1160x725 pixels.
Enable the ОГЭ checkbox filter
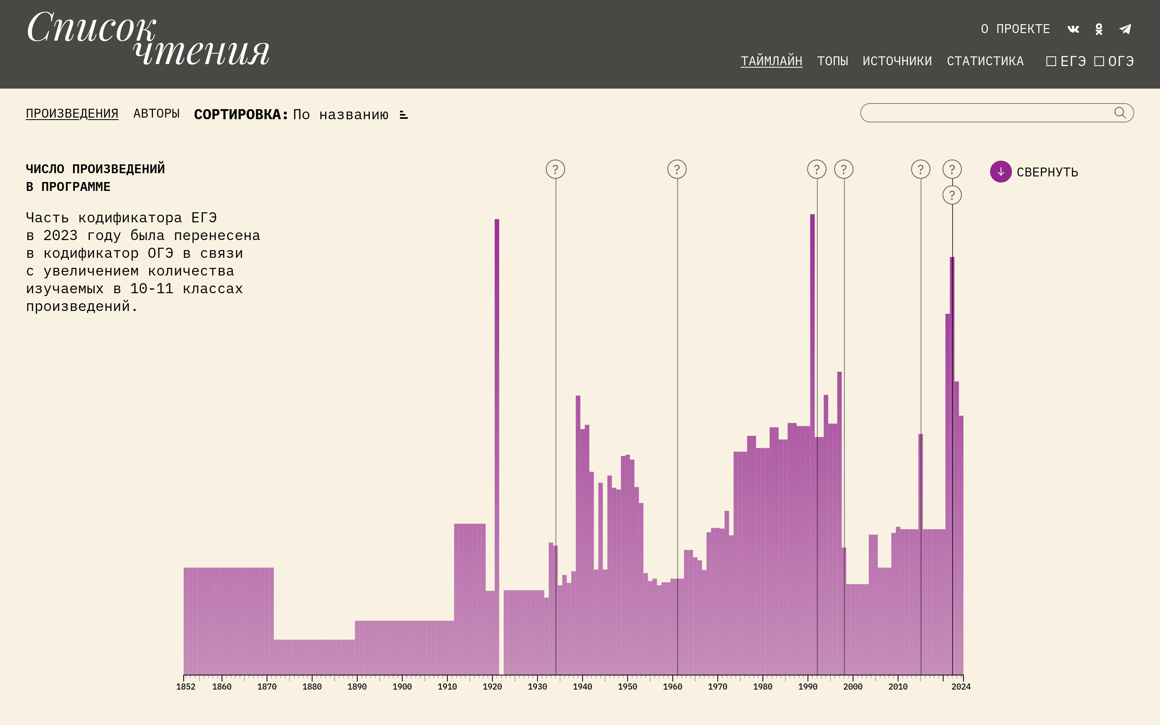coord(1099,61)
